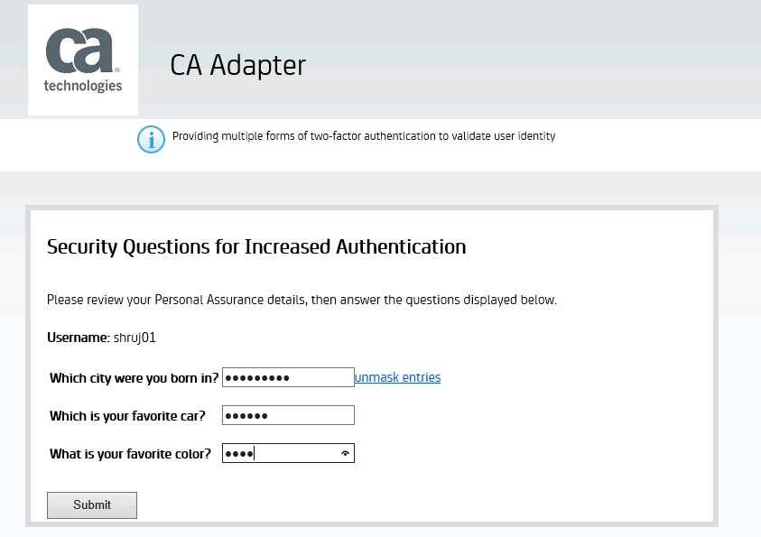Click the Personal Assurance instructions sentence
Image resolution: width=761 pixels, height=537 pixels.
coord(302,300)
